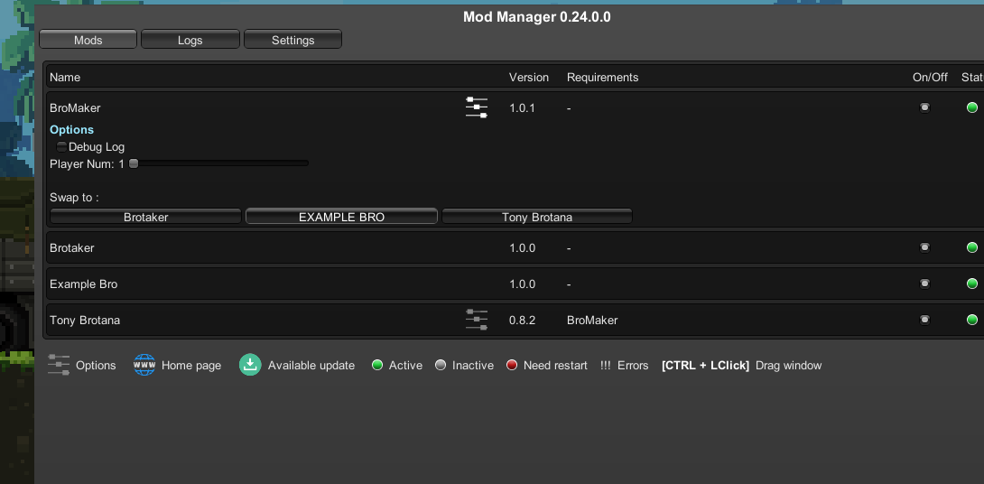This screenshot has height=484, width=984.
Task: Click the Version column header
Action: (x=528, y=78)
